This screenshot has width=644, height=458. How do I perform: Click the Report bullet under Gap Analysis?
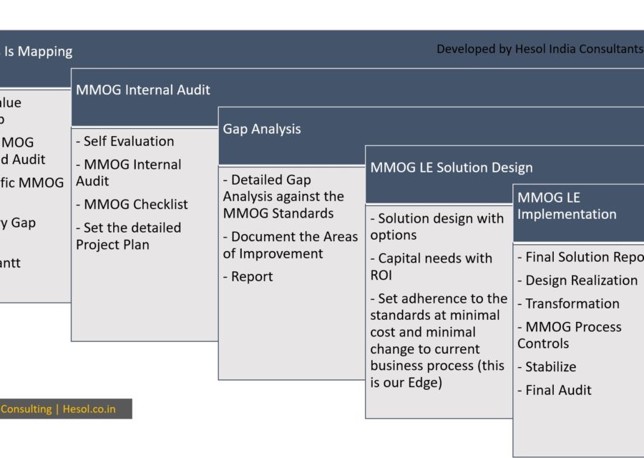(x=248, y=276)
